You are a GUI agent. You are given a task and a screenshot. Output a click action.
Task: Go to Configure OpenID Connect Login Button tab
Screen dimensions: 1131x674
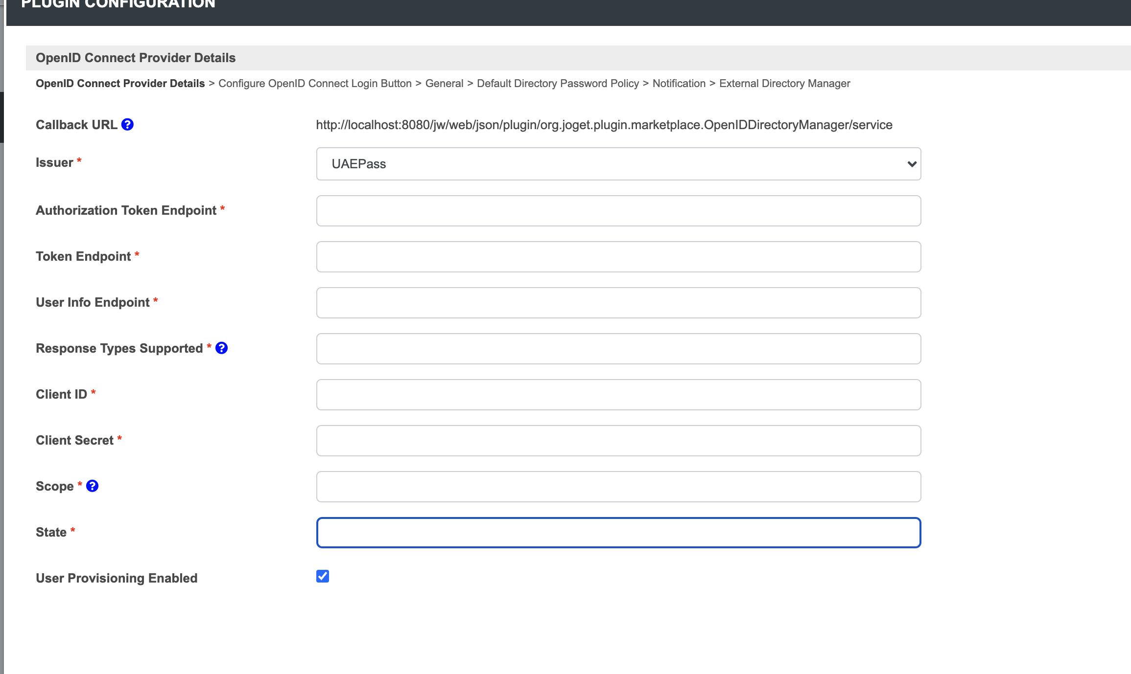315,84
